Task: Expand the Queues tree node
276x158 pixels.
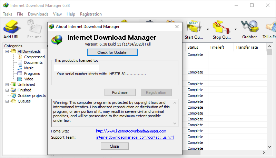Action: (7, 101)
